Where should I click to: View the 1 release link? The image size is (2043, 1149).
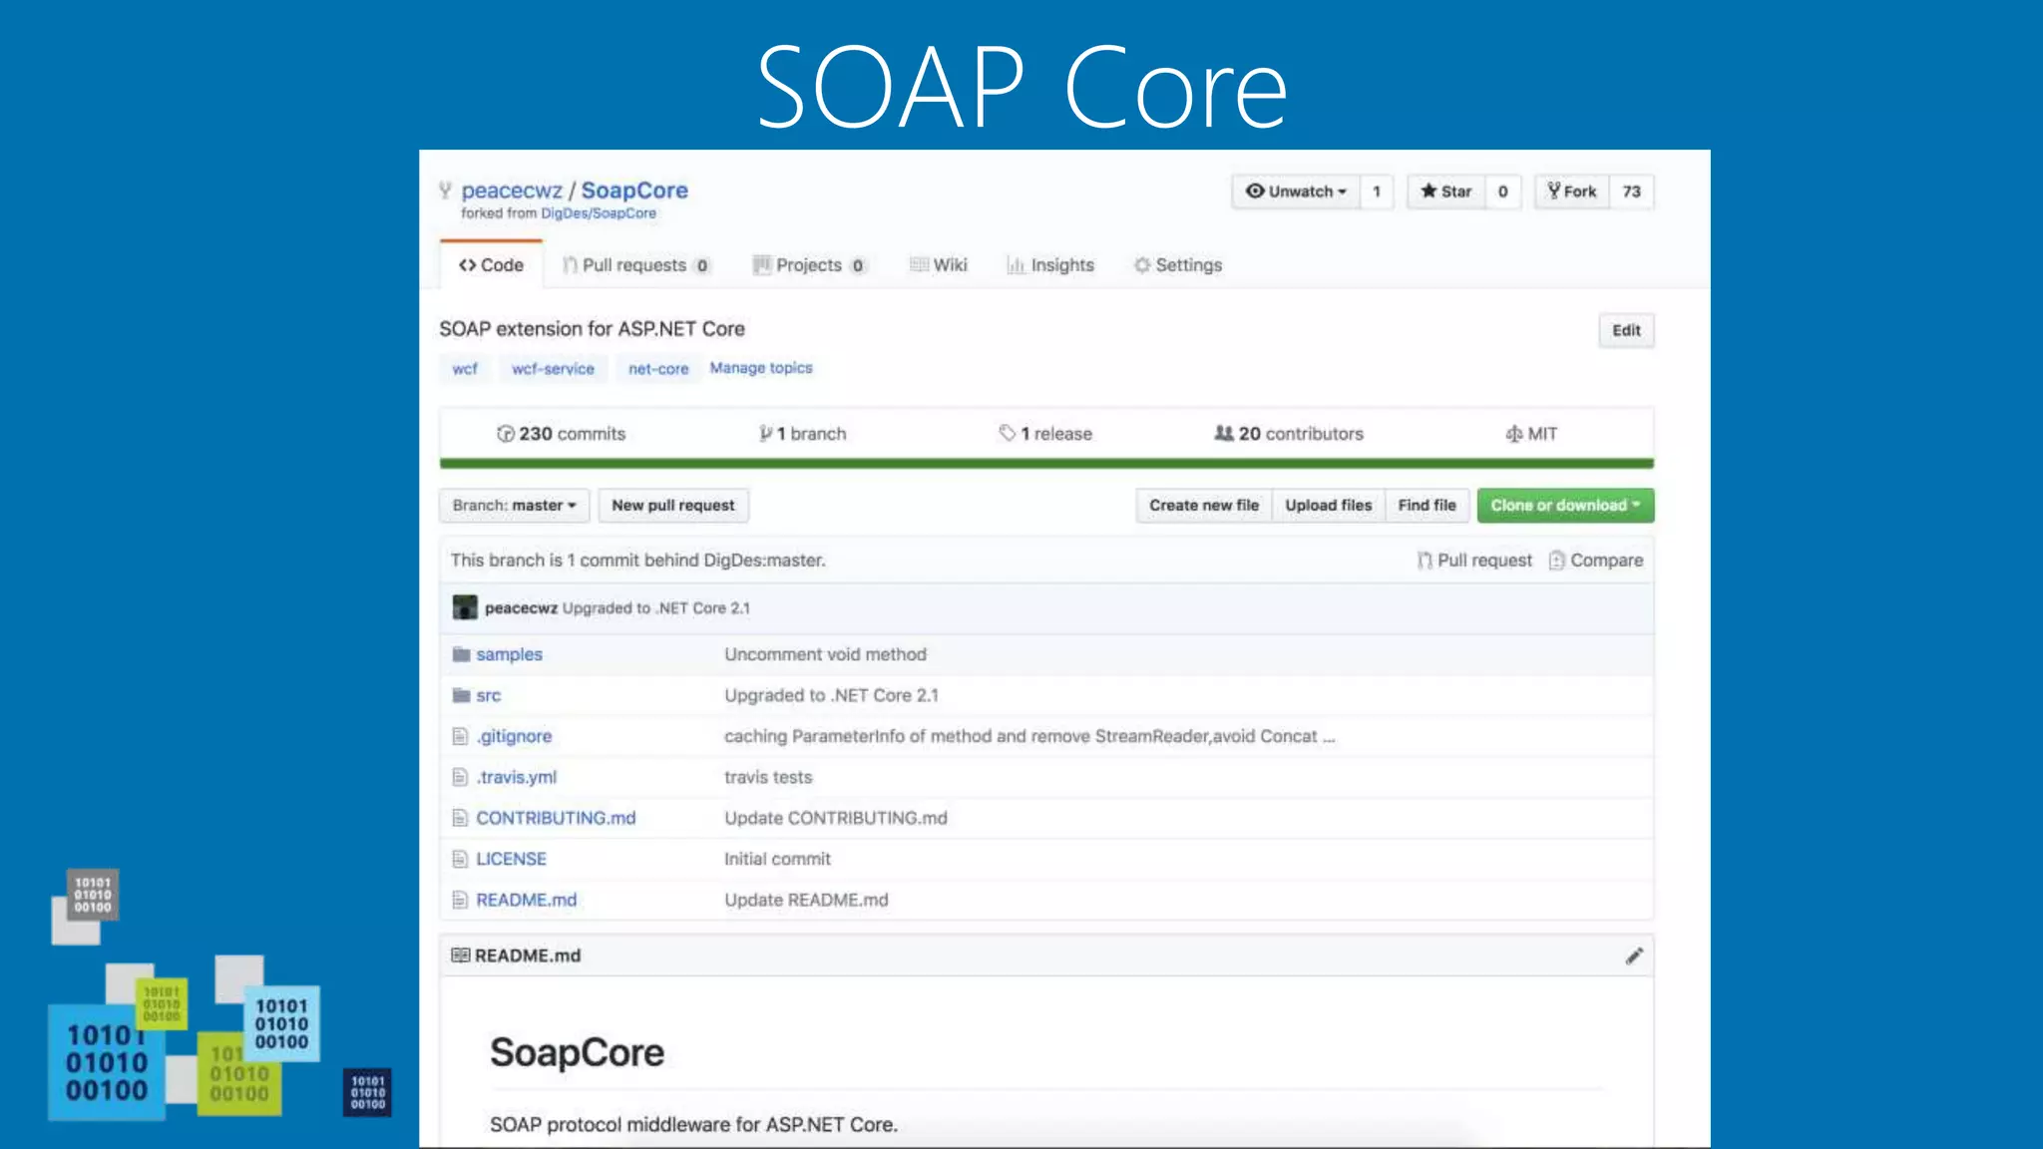1045,434
